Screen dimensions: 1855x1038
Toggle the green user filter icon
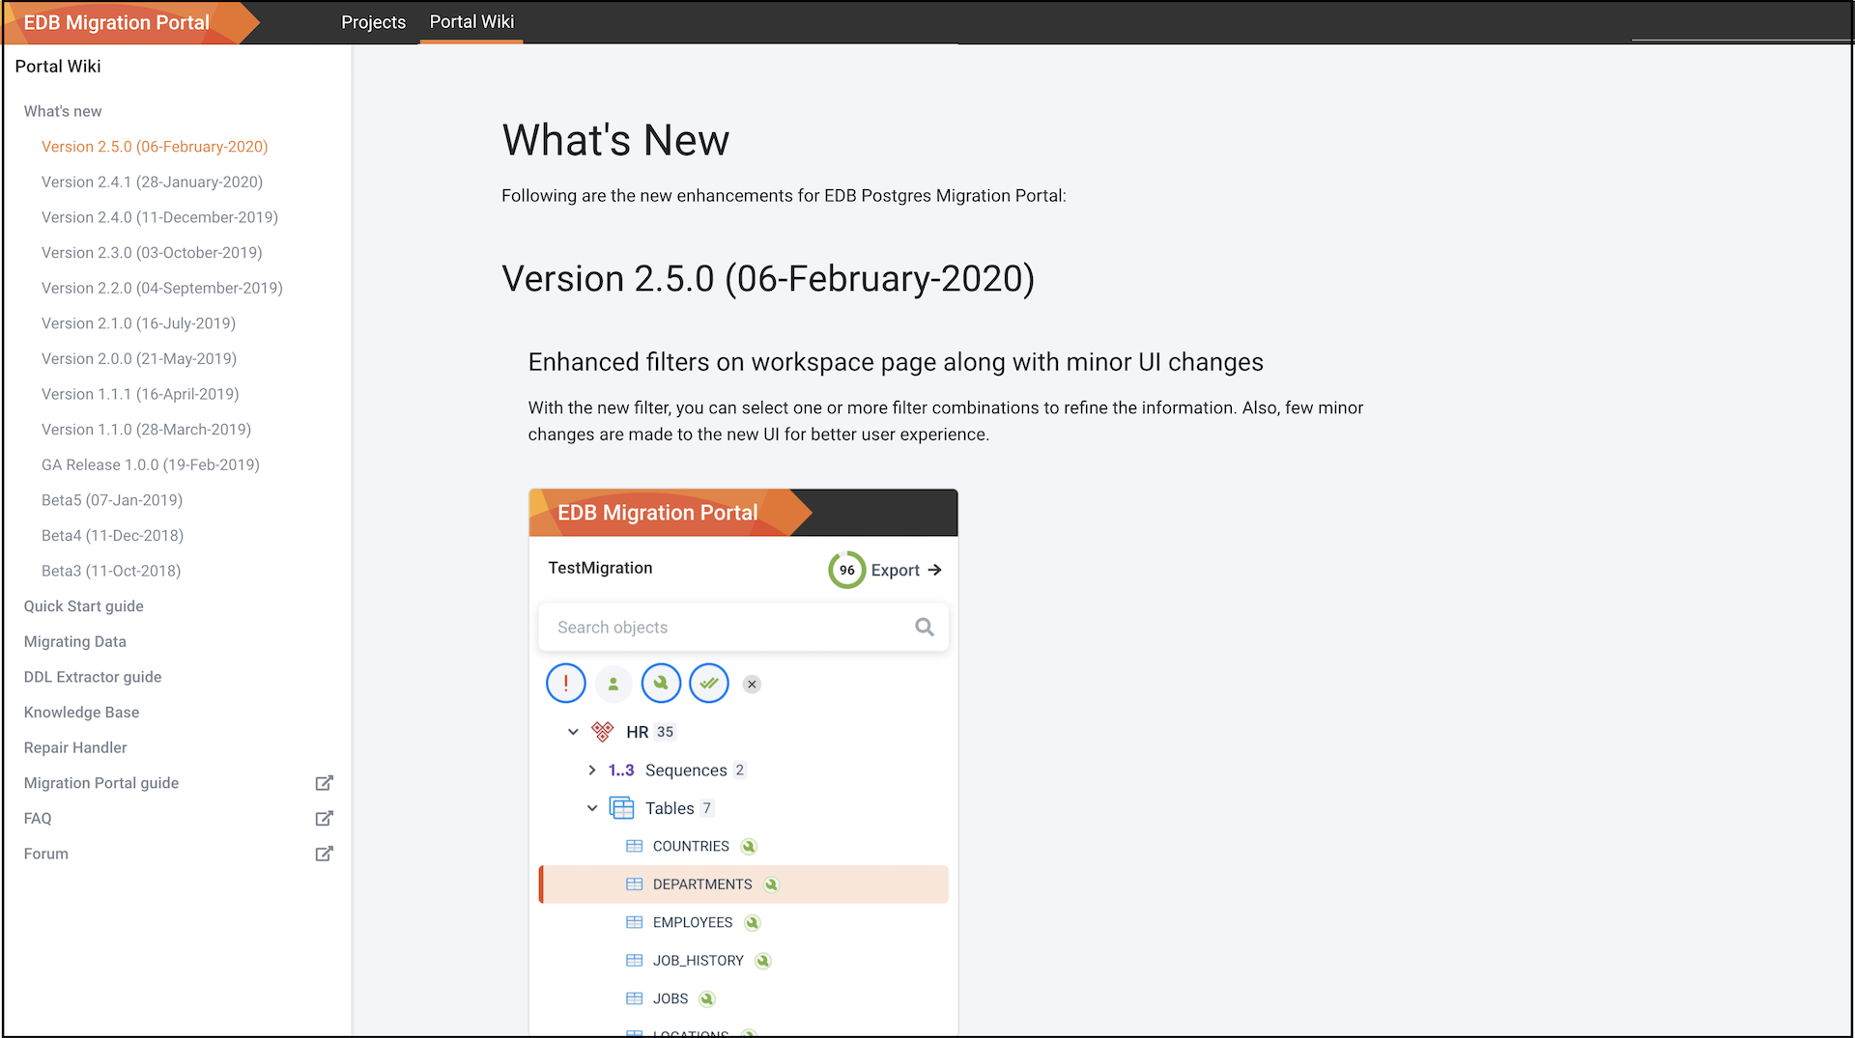click(x=614, y=684)
